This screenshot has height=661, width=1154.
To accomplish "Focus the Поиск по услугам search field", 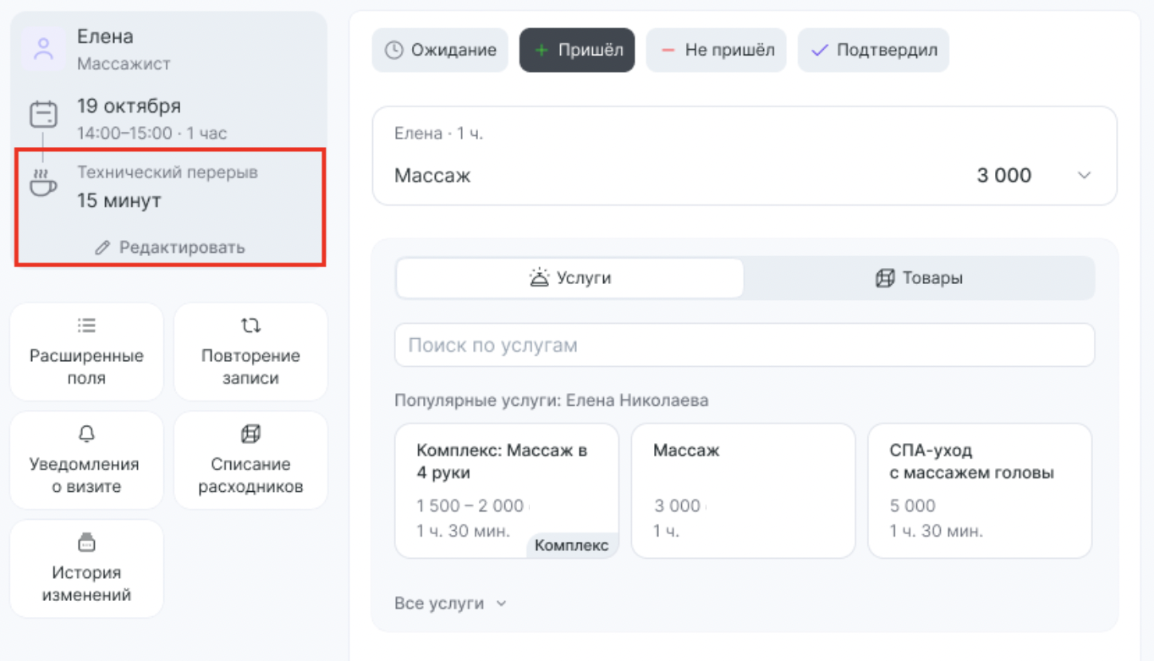I will point(745,345).
